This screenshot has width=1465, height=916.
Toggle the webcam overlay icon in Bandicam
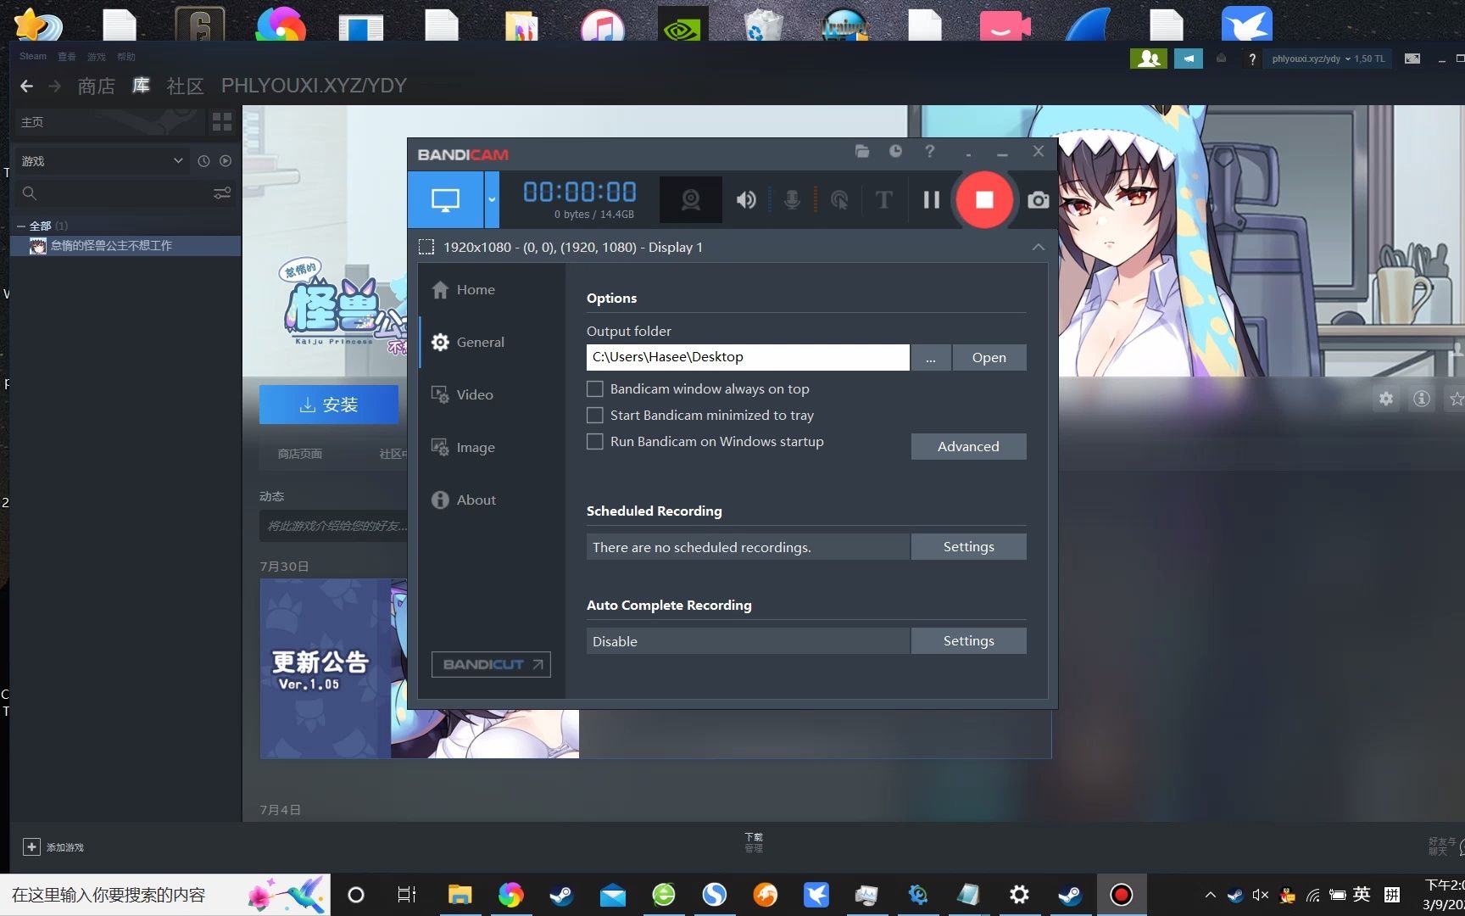click(x=691, y=199)
